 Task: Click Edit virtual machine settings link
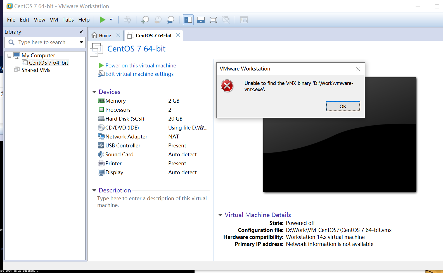(x=139, y=74)
